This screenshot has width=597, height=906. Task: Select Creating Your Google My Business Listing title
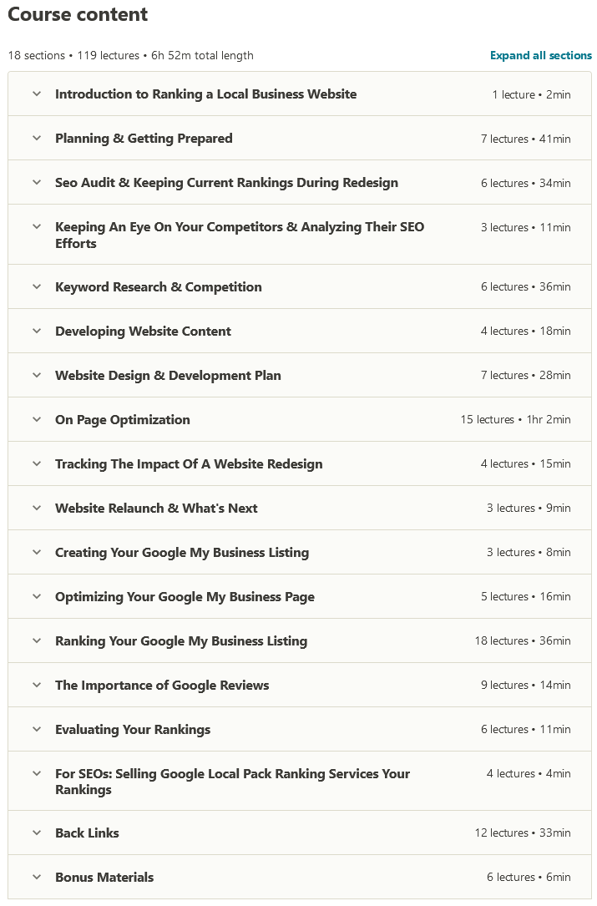click(182, 553)
